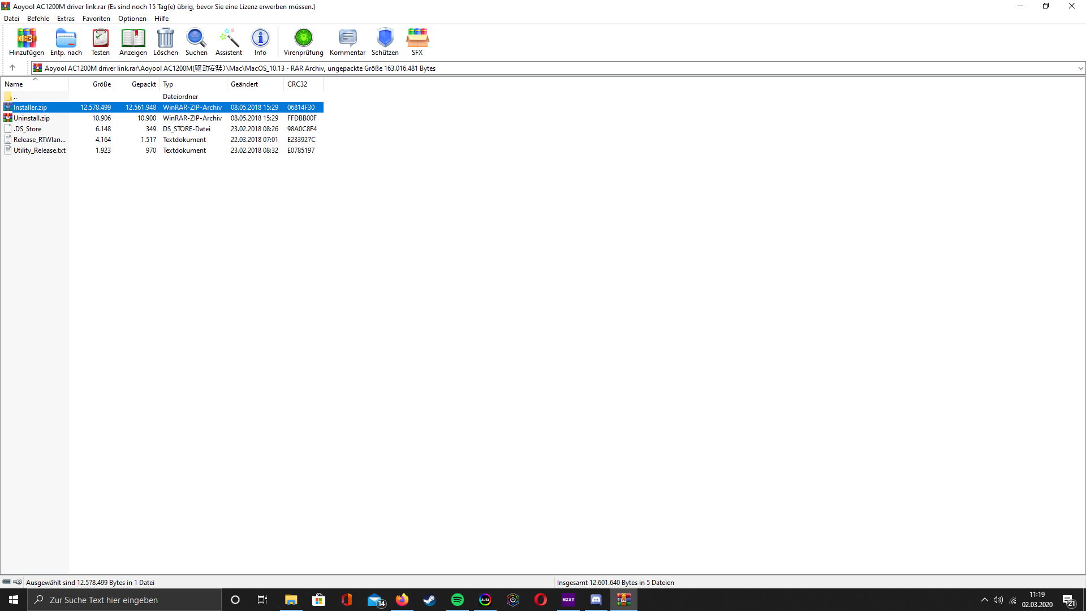This screenshot has width=1086, height=611.
Task: Click the Entp. nach extract icon
Action: [x=66, y=42]
